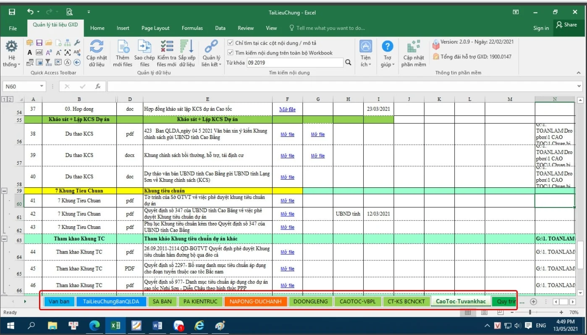Open the 'Mở file' link in row 54
The width and height of the screenshot is (587, 335).
click(287, 109)
